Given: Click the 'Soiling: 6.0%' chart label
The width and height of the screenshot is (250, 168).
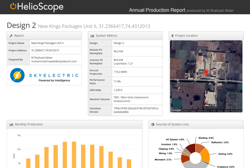Looking at the screenshot, I should tap(225, 154).
